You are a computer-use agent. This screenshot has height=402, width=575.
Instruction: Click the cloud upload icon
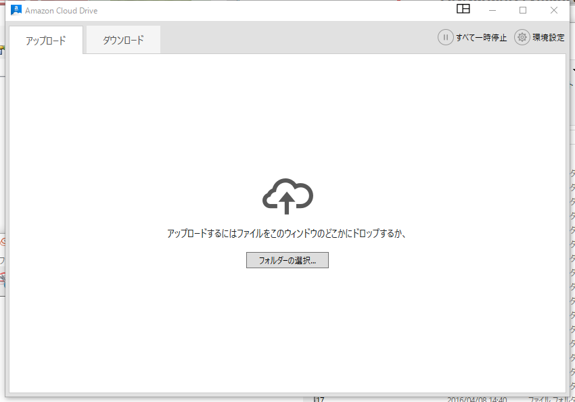pyautogui.click(x=287, y=196)
